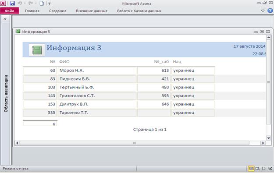274x173 pixels.
Task: Open the Файл tab
Action: (10, 11)
